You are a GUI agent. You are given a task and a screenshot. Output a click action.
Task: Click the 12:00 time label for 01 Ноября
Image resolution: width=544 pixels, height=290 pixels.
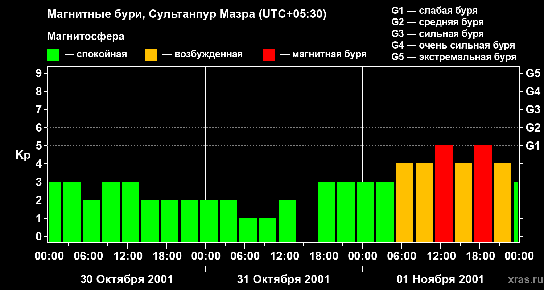pyautogui.click(x=441, y=256)
